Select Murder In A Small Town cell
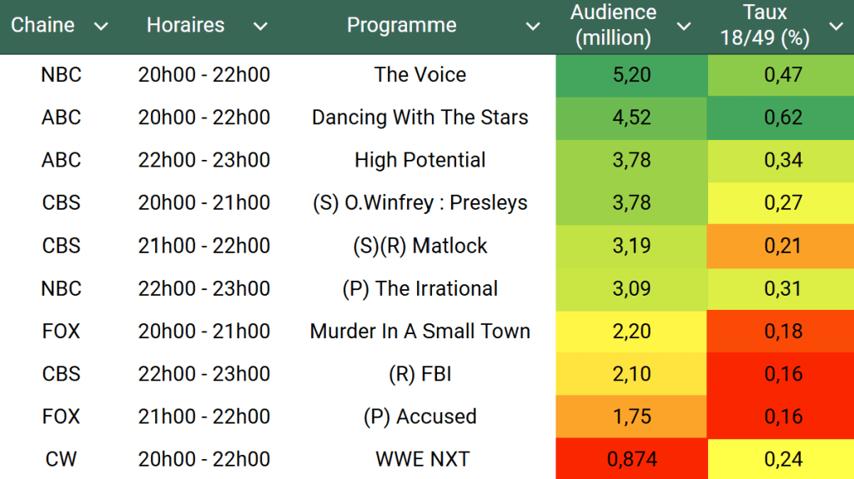Screen dimensions: 854x479 pyautogui.click(x=419, y=331)
